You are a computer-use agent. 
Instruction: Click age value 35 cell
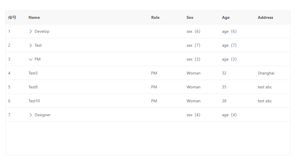[224, 87]
